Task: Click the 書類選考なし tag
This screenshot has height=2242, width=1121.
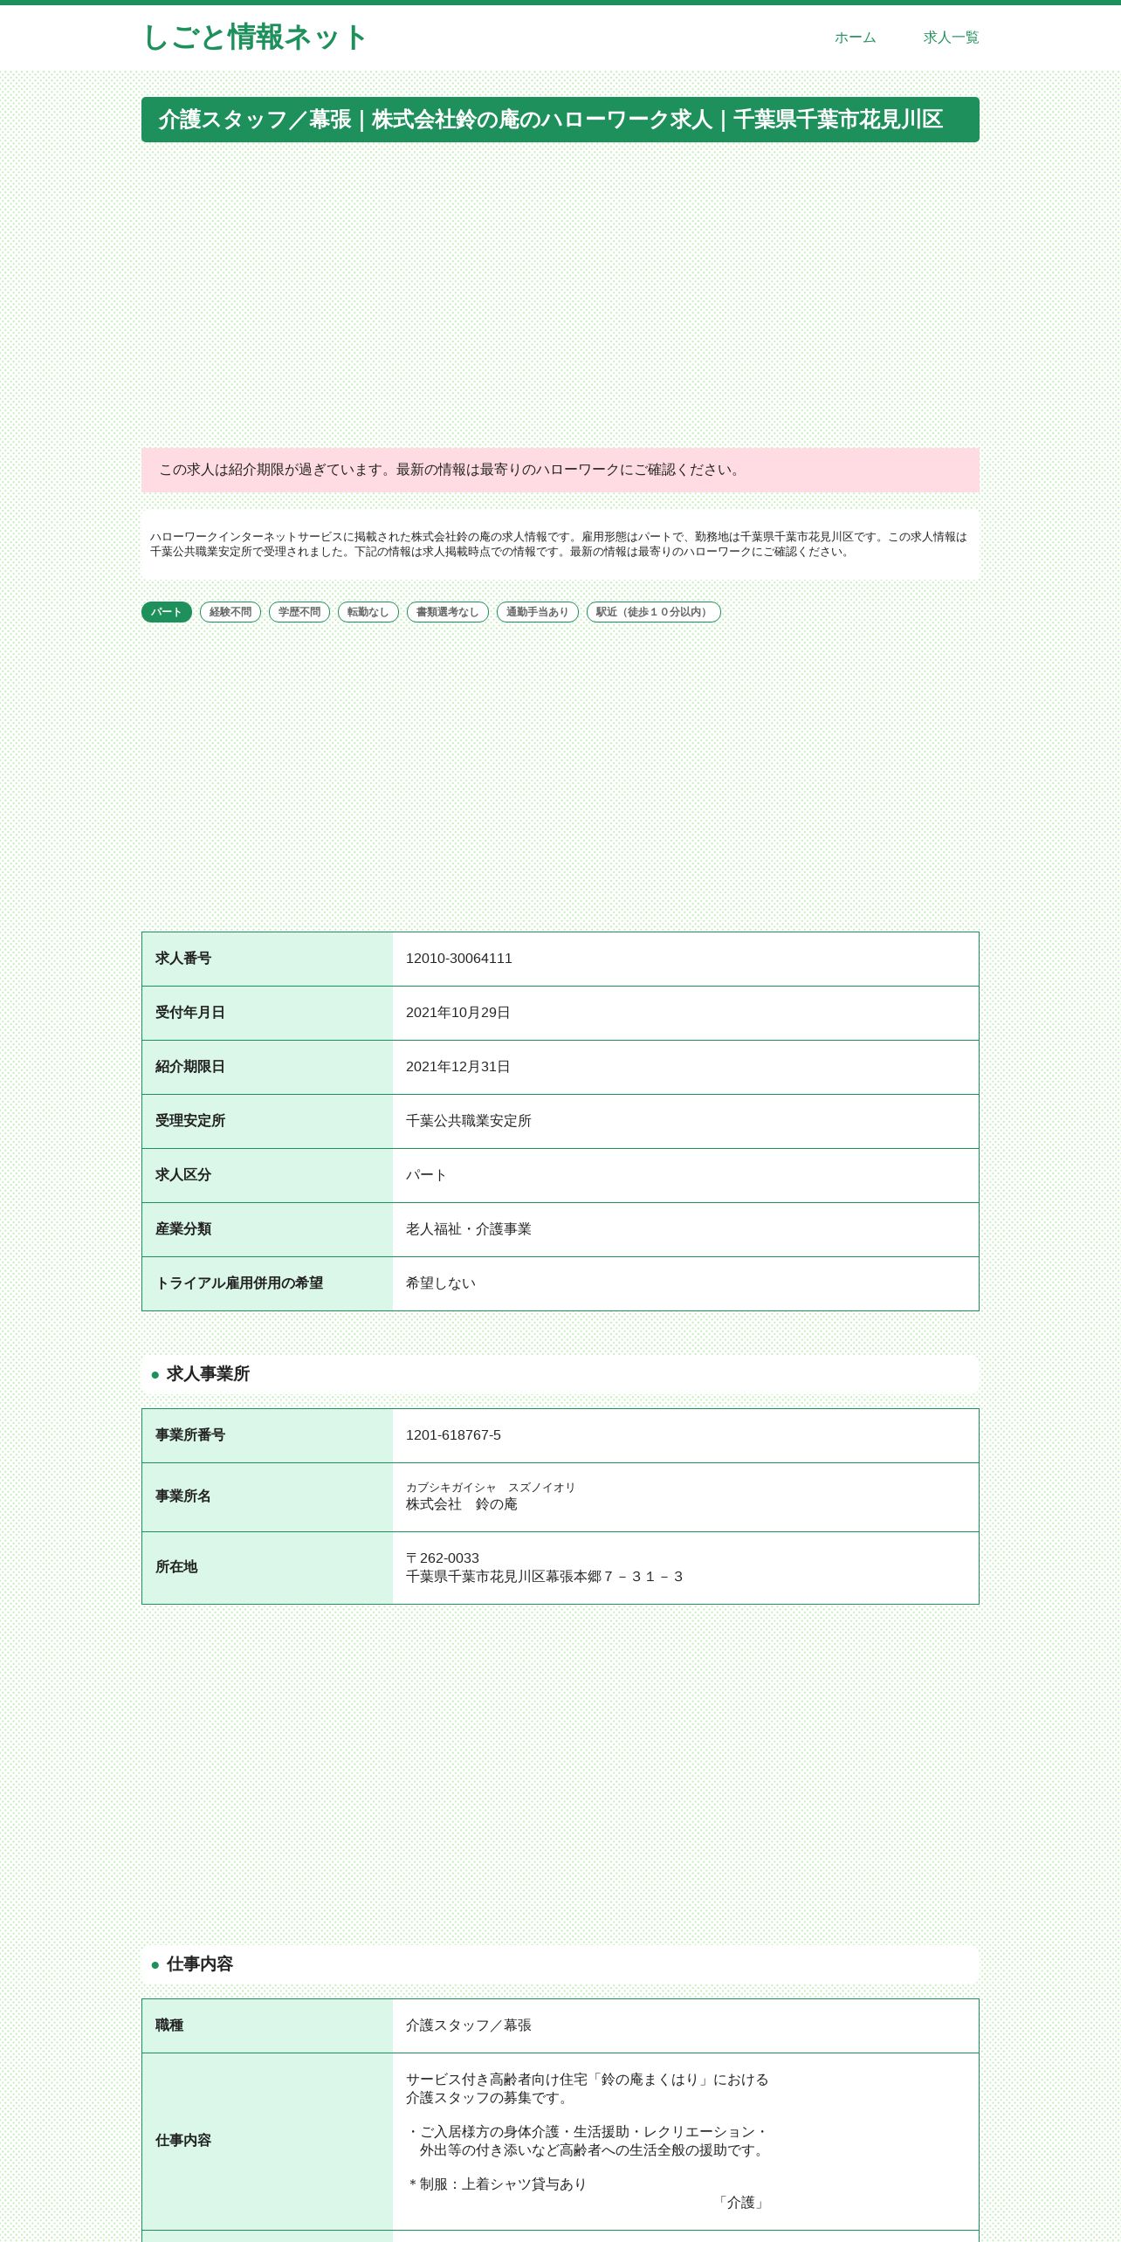Action: pyautogui.click(x=448, y=612)
